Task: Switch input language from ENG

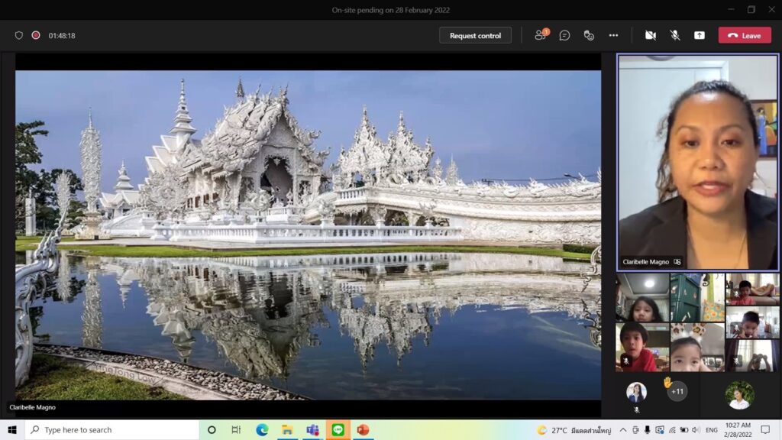Action: (711, 430)
